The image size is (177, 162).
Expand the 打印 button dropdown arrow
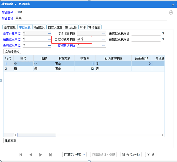pos(84,154)
